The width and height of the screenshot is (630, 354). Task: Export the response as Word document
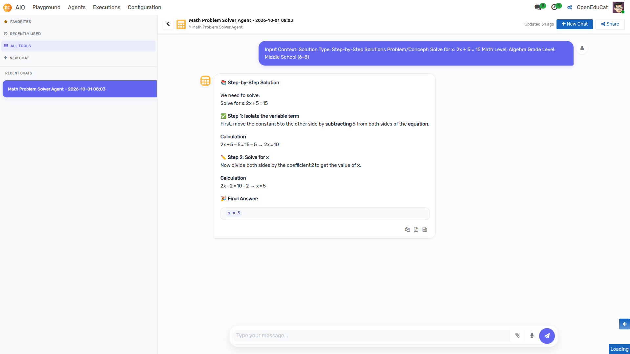click(425, 229)
